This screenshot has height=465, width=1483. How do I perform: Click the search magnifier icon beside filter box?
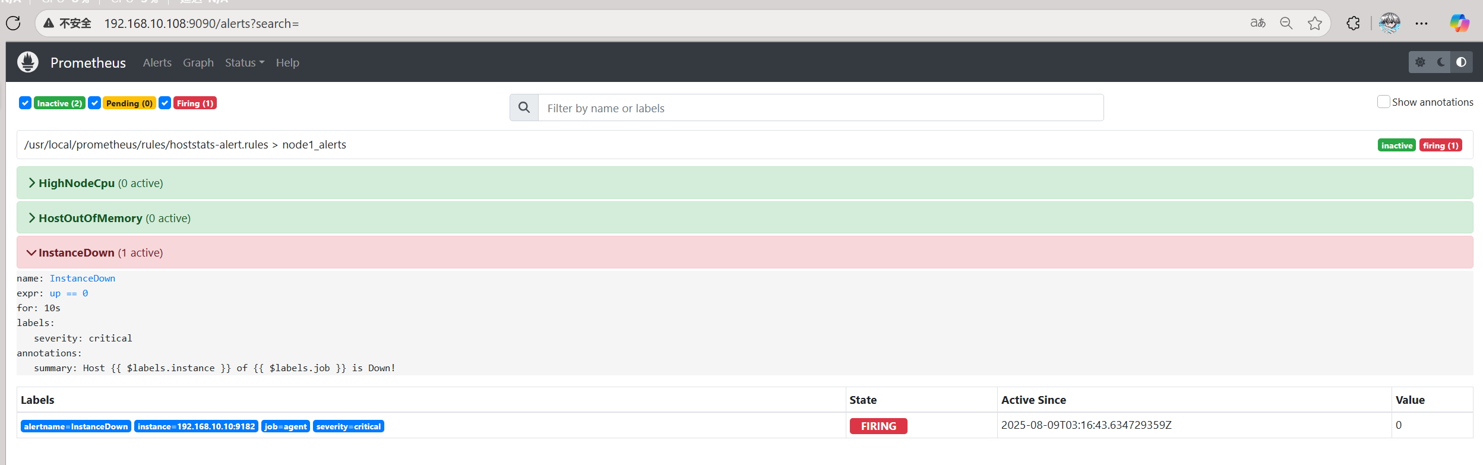pyautogui.click(x=524, y=107)
